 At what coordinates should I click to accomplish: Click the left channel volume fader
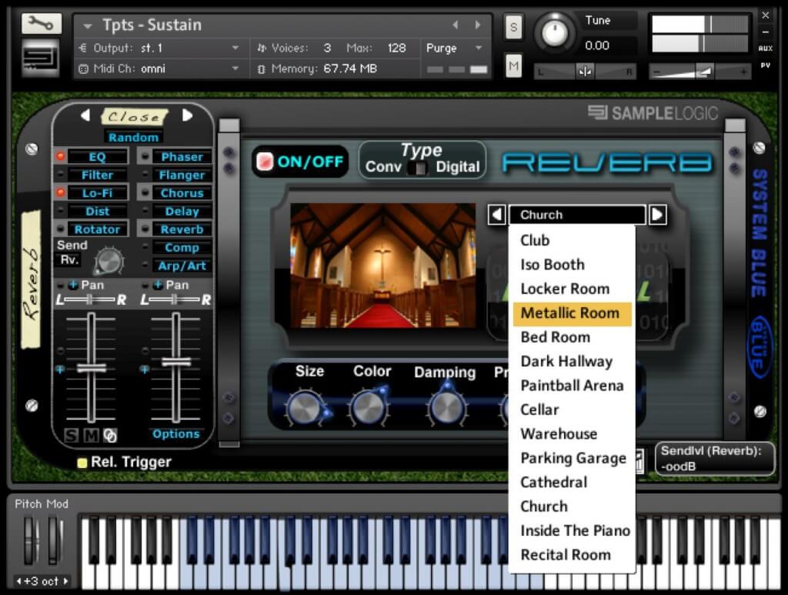(92, 368)
